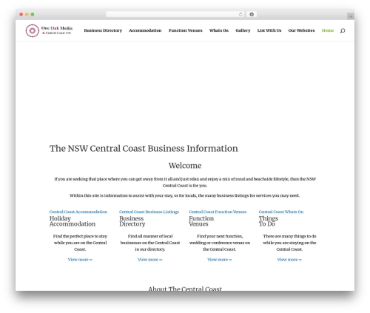The width and height of the screenshot is (370, 313).
Task: Click the yellow macOS minimize window button
Action: [x=27, y=14]
